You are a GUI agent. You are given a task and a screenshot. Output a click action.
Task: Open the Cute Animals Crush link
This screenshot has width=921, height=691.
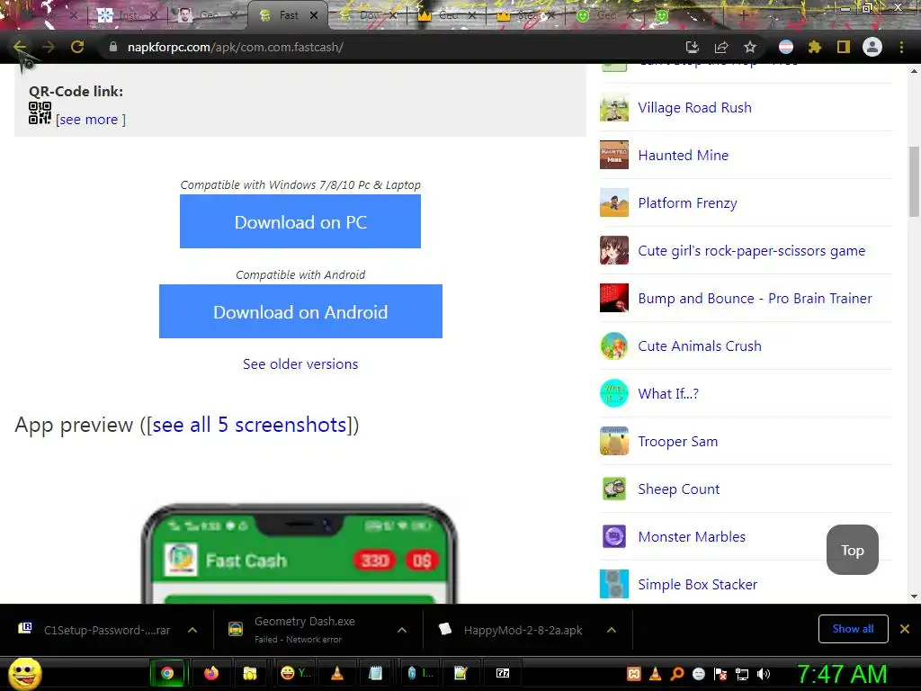coord(700,345)
